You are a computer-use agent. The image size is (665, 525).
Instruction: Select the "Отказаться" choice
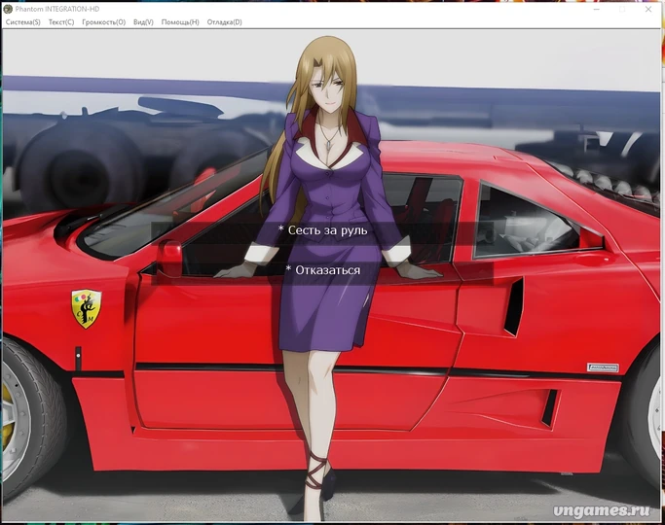pos(322,269)
